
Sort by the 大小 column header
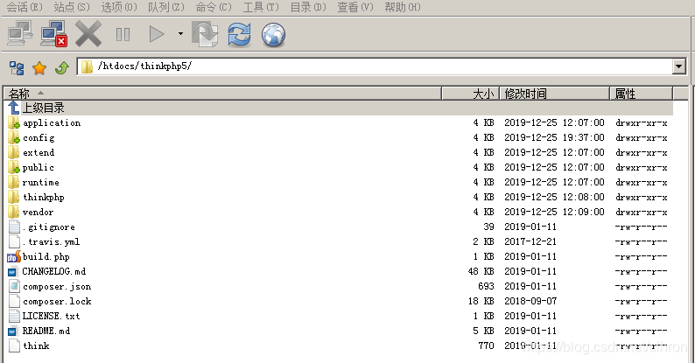pyautogui.click(x=471, y=94)
